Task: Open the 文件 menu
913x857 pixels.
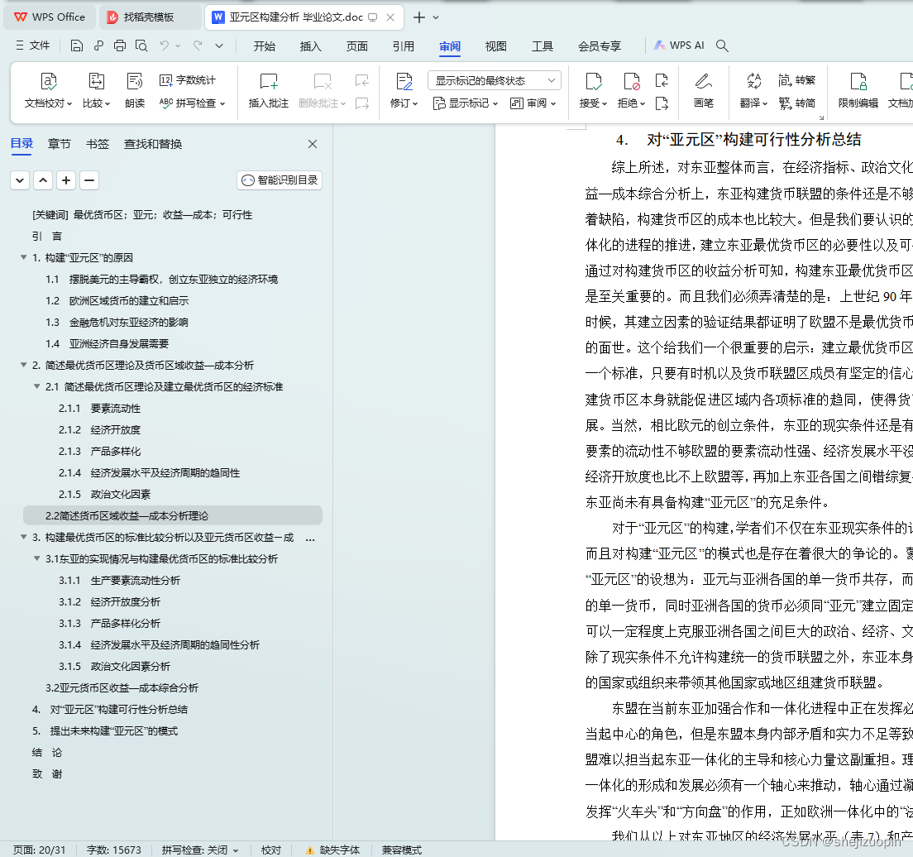Action: point(32,45)
